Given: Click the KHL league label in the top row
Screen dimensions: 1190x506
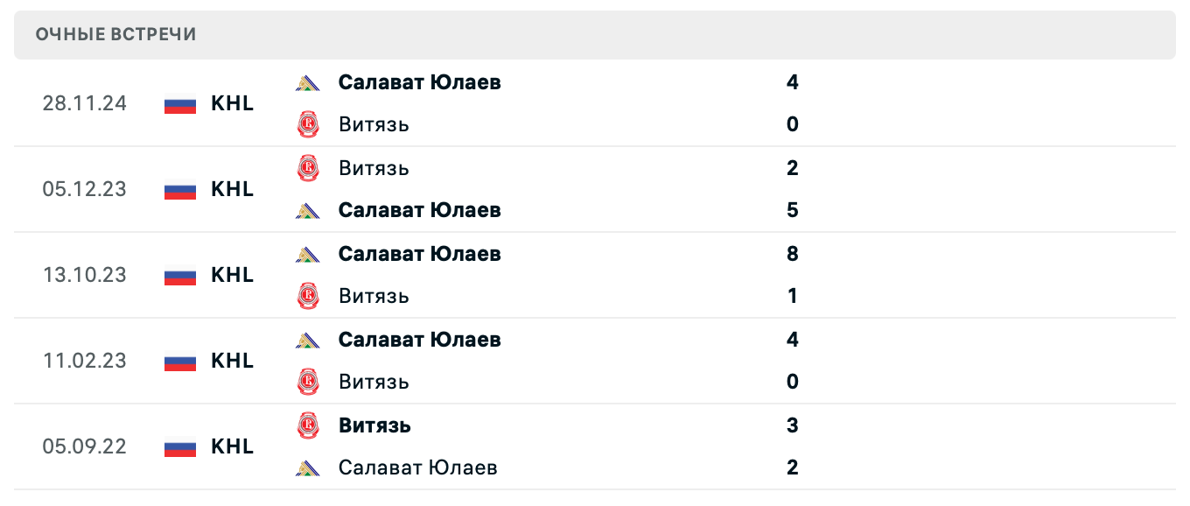Looking at the screenshot, I should tap(232, 103).
